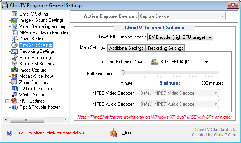Click the blue help icon beside Trial Limitations
Viewport: 241px width, 143px height.
(x=9, y=133)
